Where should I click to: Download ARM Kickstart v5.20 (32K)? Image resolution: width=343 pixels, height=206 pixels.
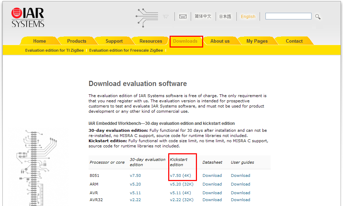[182, 184]
